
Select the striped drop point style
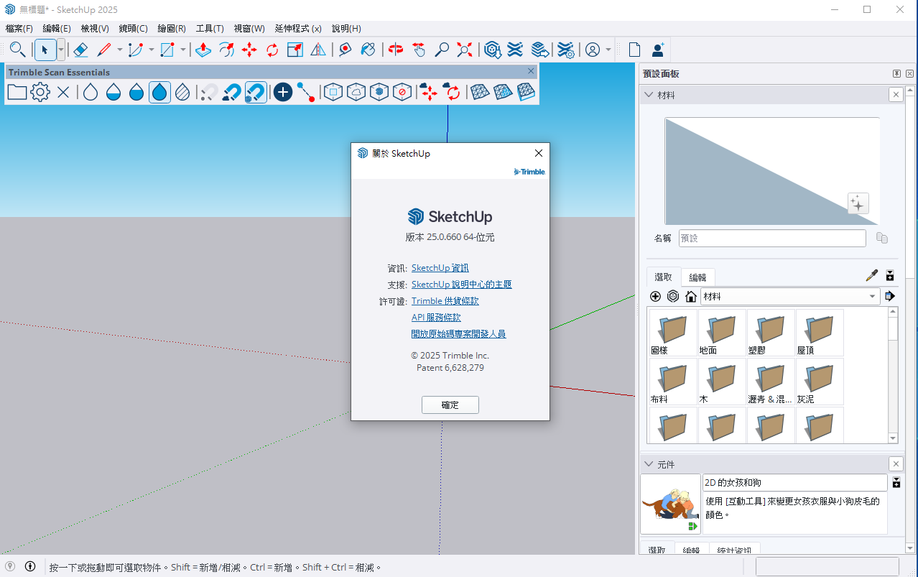182,92
